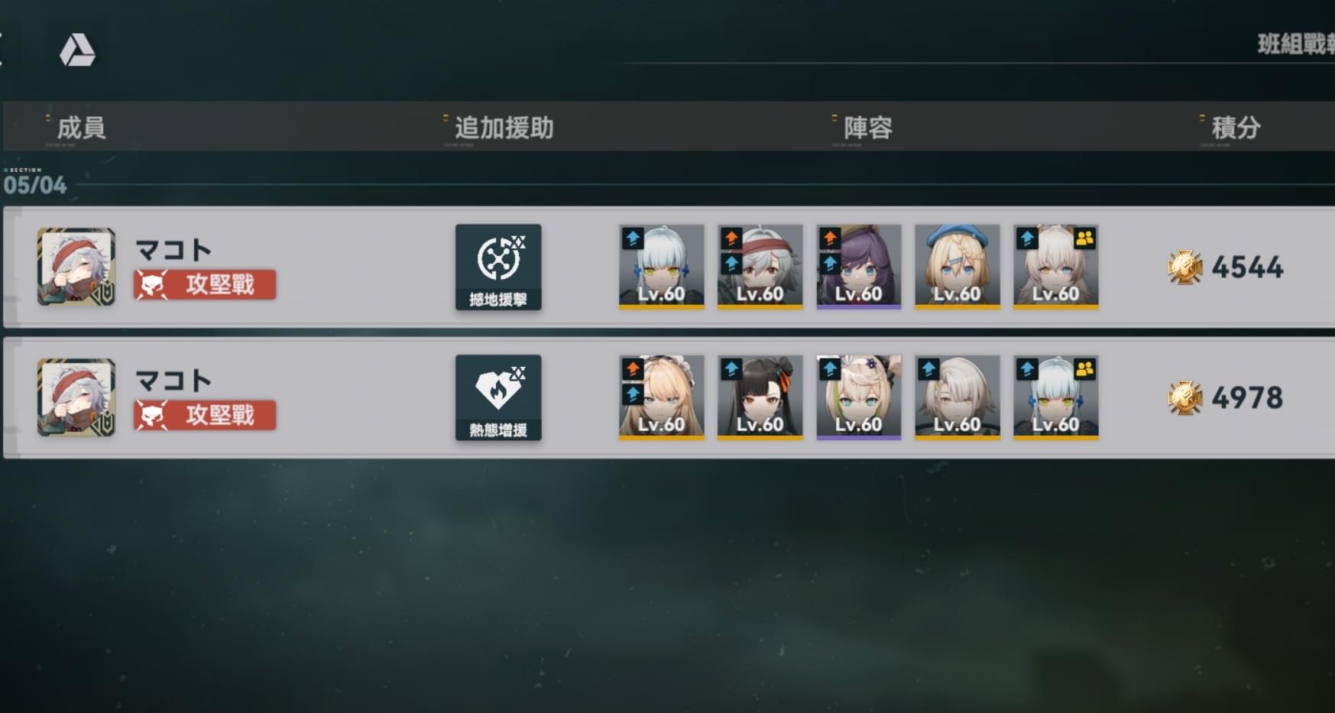Select マコト's avatar in the 4544 row
This screenshot has height=713, width=1335.
[76, 267]
